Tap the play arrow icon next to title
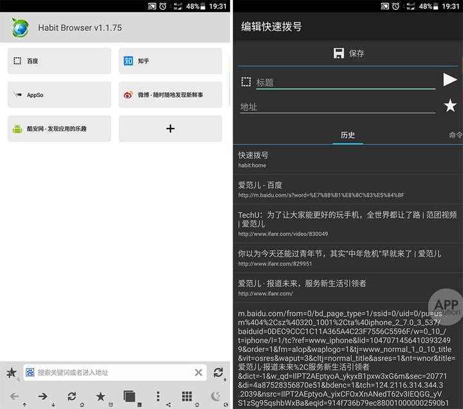Screen dimensions: 463x409 (x=450, y=80)
